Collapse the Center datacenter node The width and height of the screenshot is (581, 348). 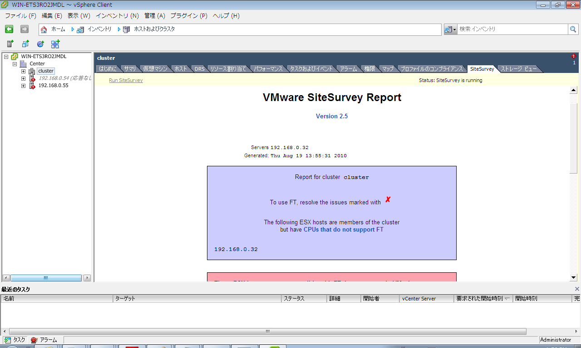pyautogui.click(x=15, y=64)
